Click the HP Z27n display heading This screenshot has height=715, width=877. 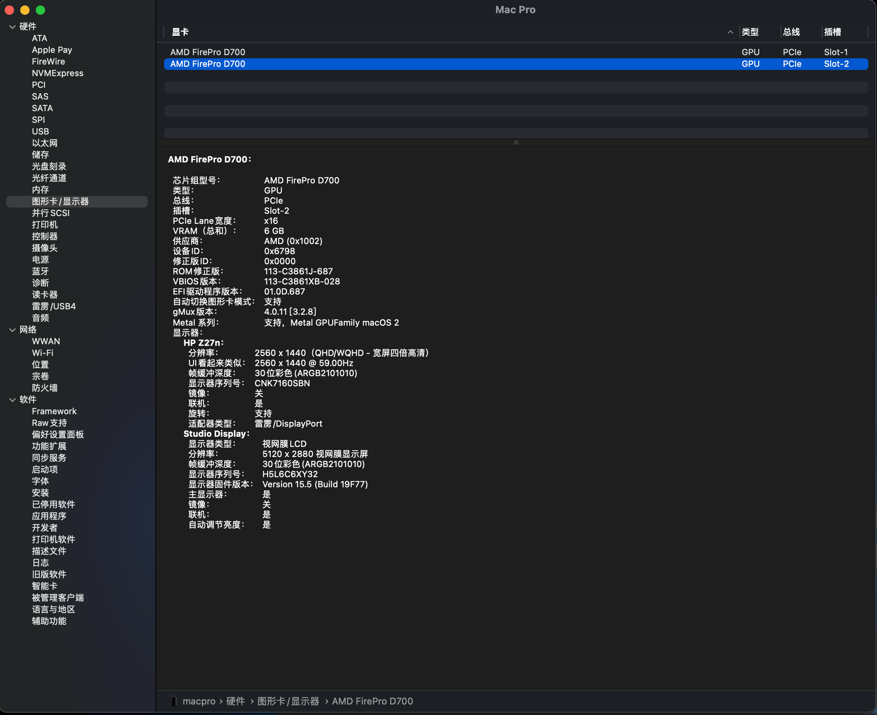pyautogui.click(x=203, y=343)
